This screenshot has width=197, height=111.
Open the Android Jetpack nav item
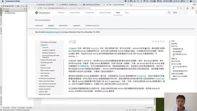click(x=105, y=13)
